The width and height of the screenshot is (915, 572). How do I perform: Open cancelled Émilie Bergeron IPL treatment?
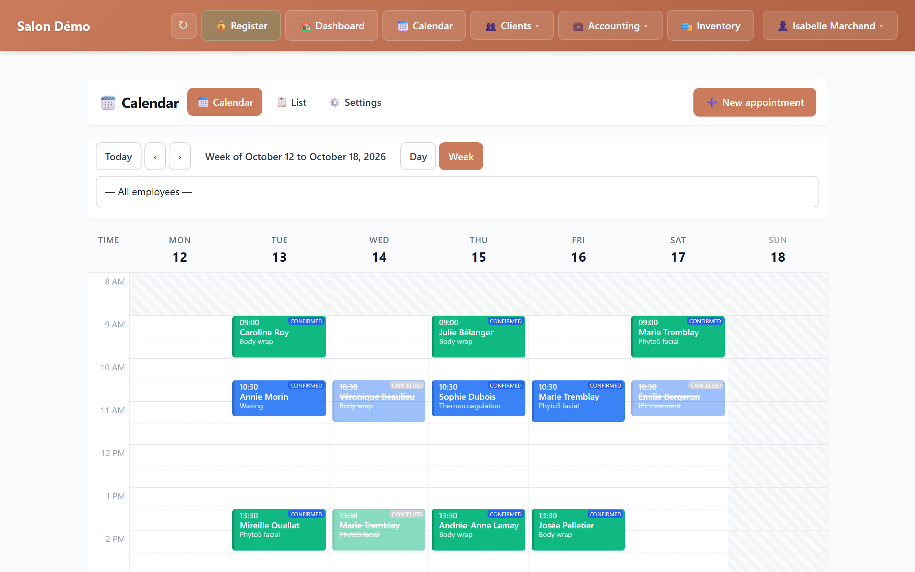click(678, 398)
